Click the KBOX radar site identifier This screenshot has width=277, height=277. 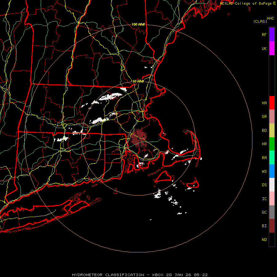point(158,275)
